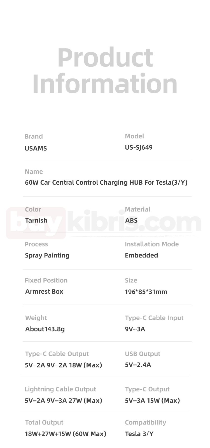The image size is (210, 448).
Task: Select the US-SJ649 model number
Action: pos(139,147)
